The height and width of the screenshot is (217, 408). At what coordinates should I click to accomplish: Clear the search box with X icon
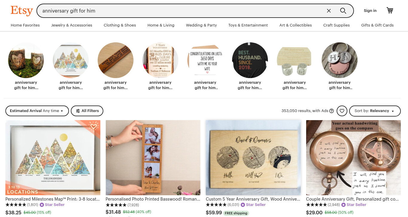click(329, 11)
